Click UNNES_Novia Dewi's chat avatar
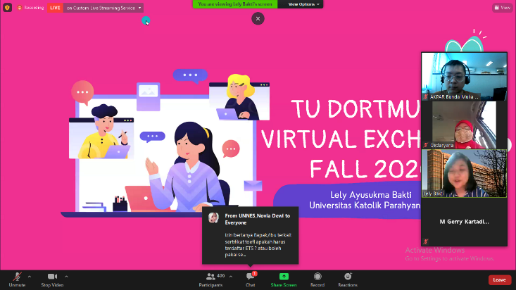This screenshot has width=516, height=290. pyautogui.click(x=213, y=217)
